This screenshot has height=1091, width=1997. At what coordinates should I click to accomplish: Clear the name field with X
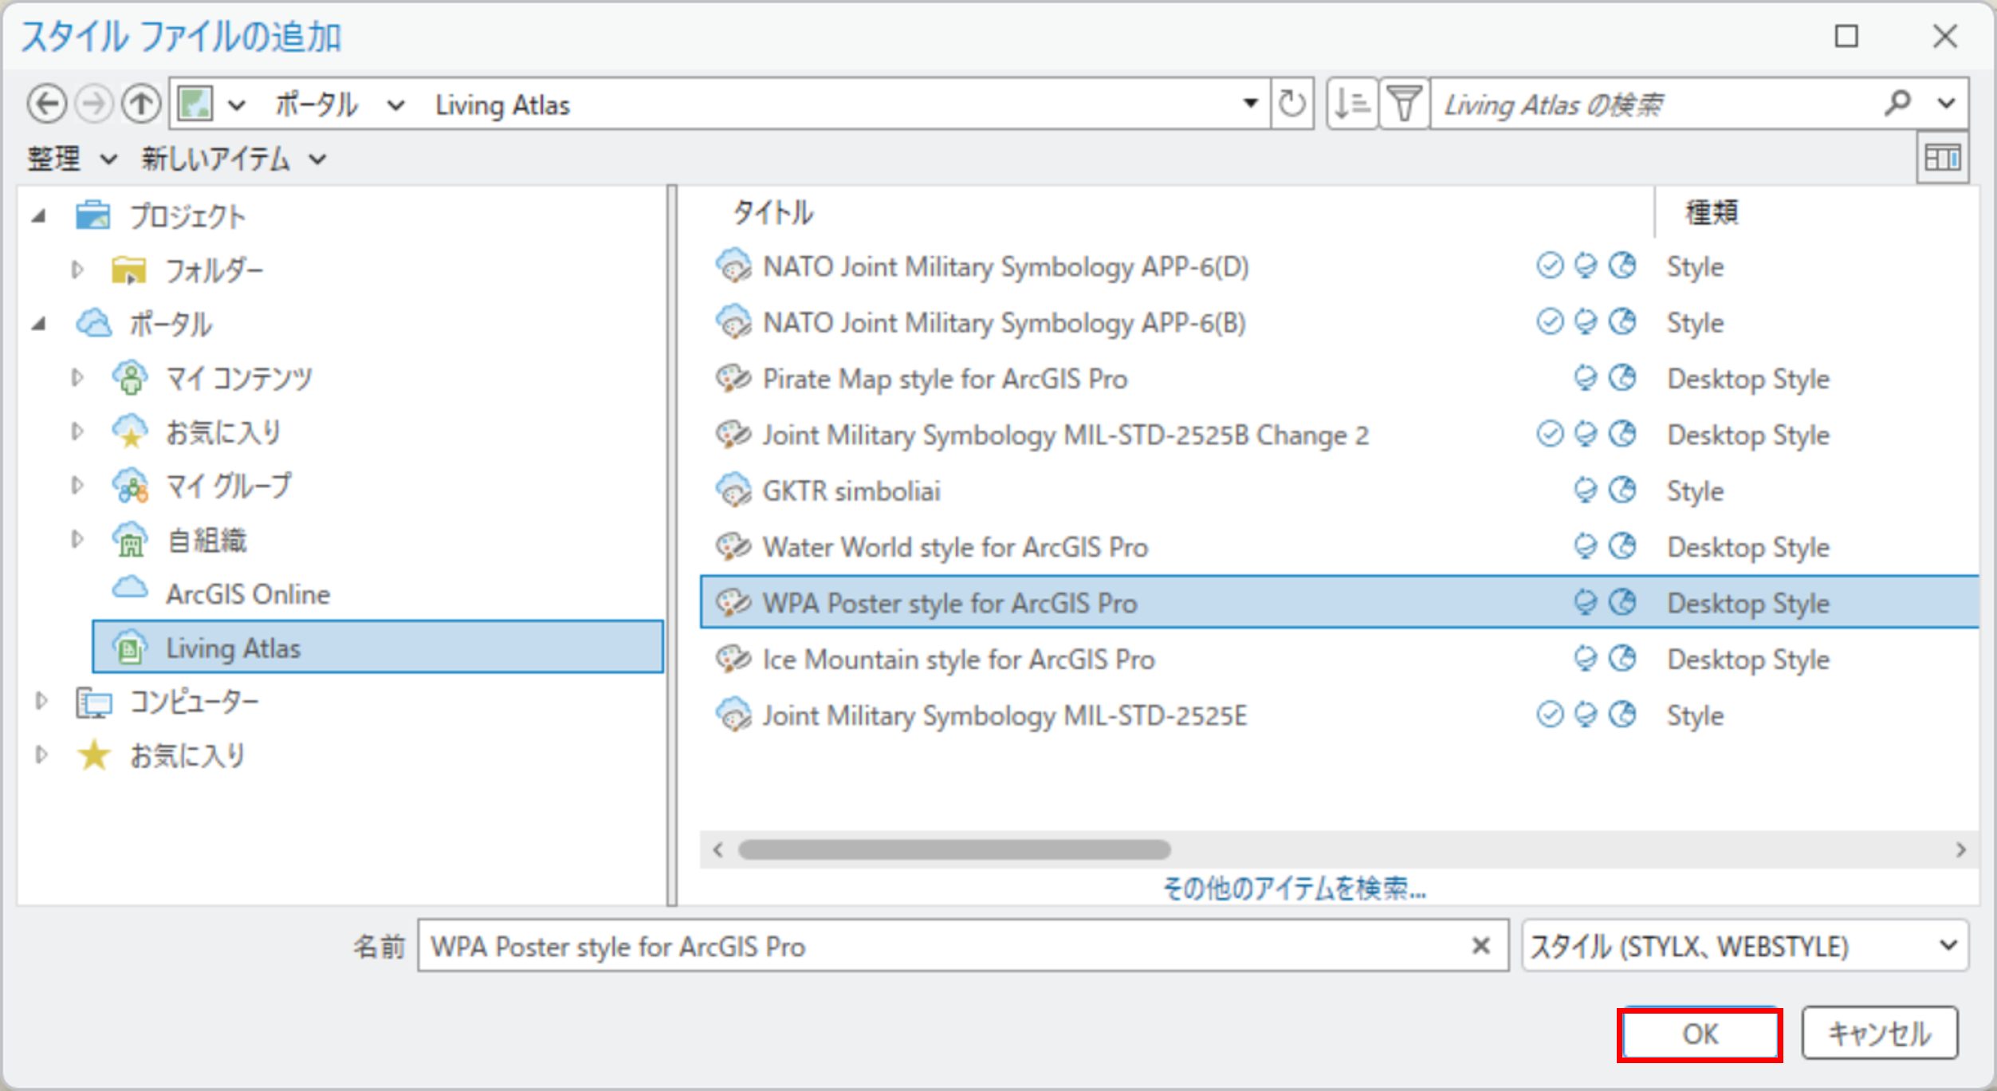click(1480, 946)
